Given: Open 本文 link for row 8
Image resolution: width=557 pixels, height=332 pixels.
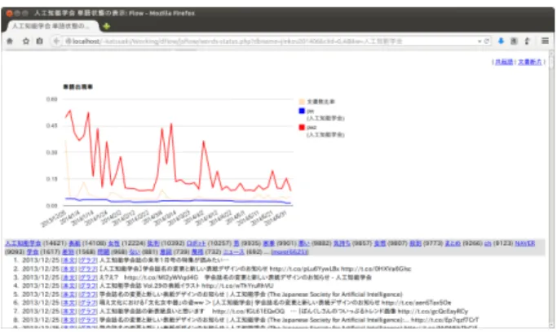Looking at the screenshot, I should click(69, 320).
